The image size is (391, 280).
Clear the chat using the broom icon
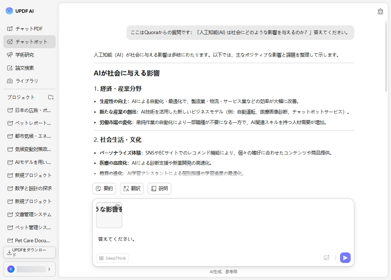click(x=380, y=11)
